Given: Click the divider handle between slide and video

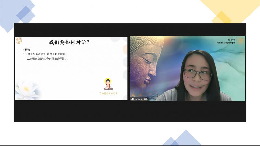Looking at the screenshot, I should click(x=129, y=68).
